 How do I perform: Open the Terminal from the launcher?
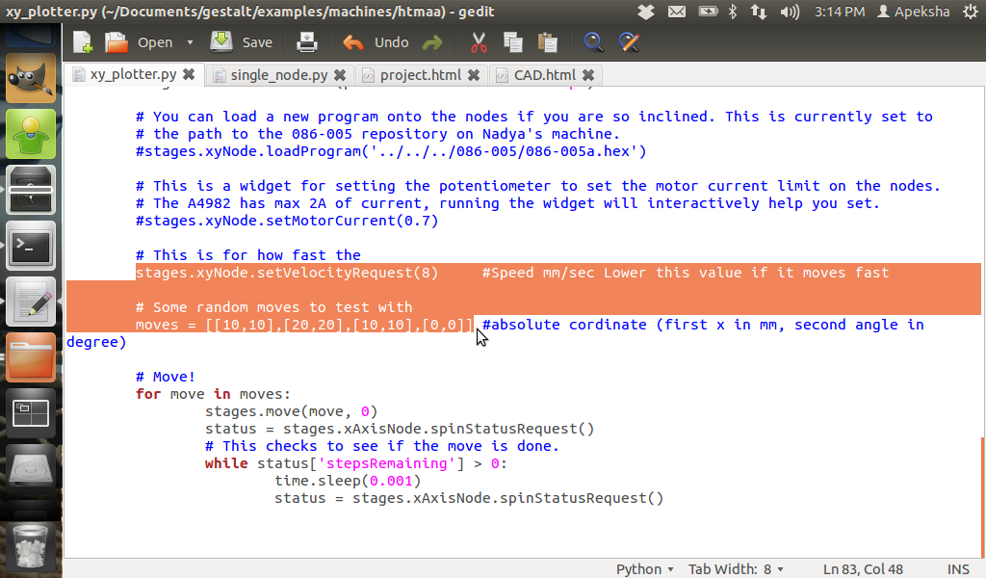pyautogui.click(x=31, y=246)
